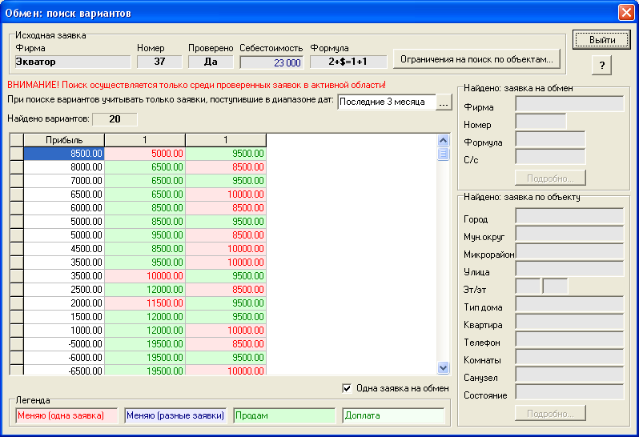Viewport: 639px width, 437px height.
Task: Click the second column header labeled 1
Action: pyautogui.click(x=226, y=140)
